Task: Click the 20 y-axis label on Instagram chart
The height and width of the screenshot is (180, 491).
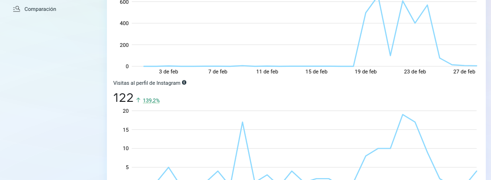Action: coord(125,111)
